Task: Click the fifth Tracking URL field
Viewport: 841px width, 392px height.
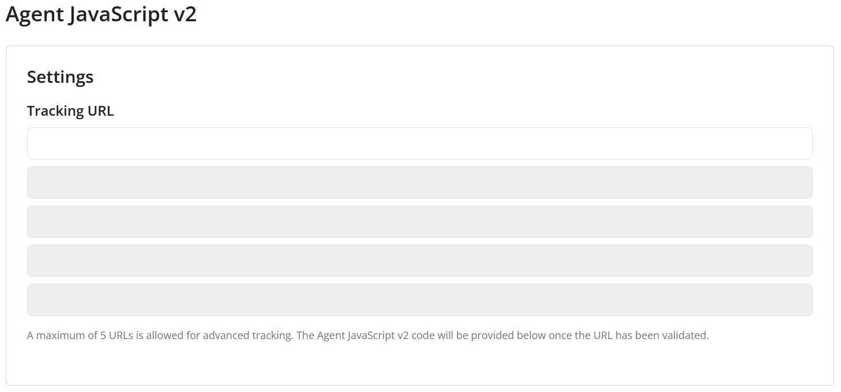Action: pyautogui.click(x=420, y=300)
